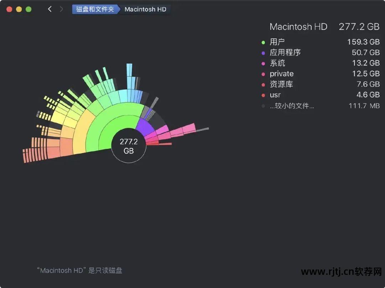
Task: Select the 应用程序 entry in the legend
Action: click(x=285, y=52)
